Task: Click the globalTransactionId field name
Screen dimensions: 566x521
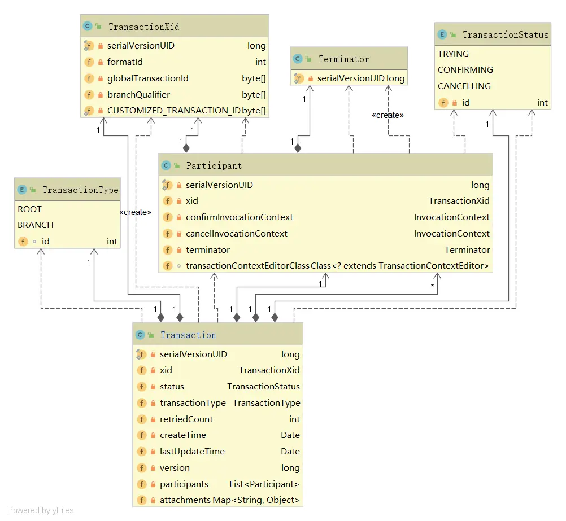Action: tap(148, 78)
